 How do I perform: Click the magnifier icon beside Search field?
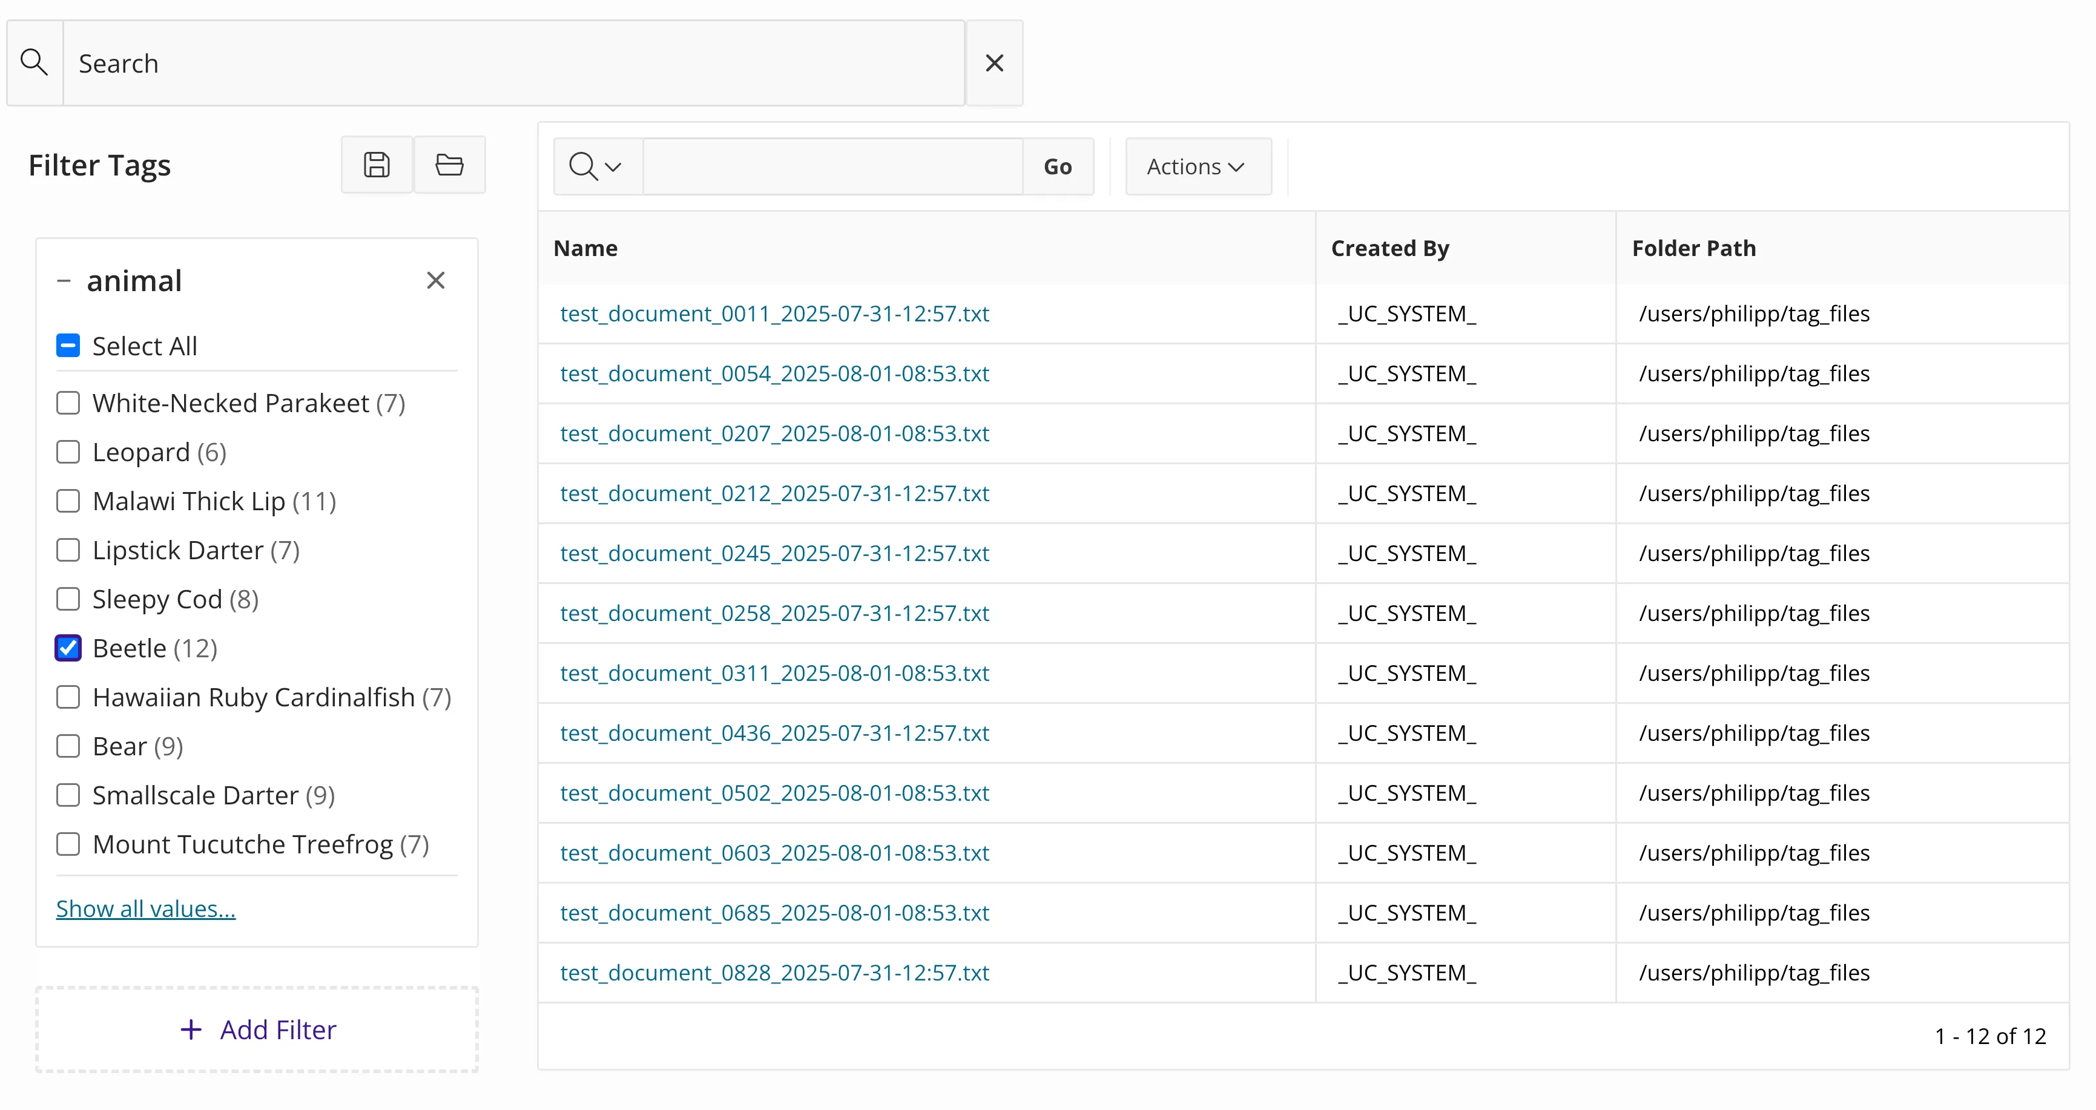click(34, 62)
